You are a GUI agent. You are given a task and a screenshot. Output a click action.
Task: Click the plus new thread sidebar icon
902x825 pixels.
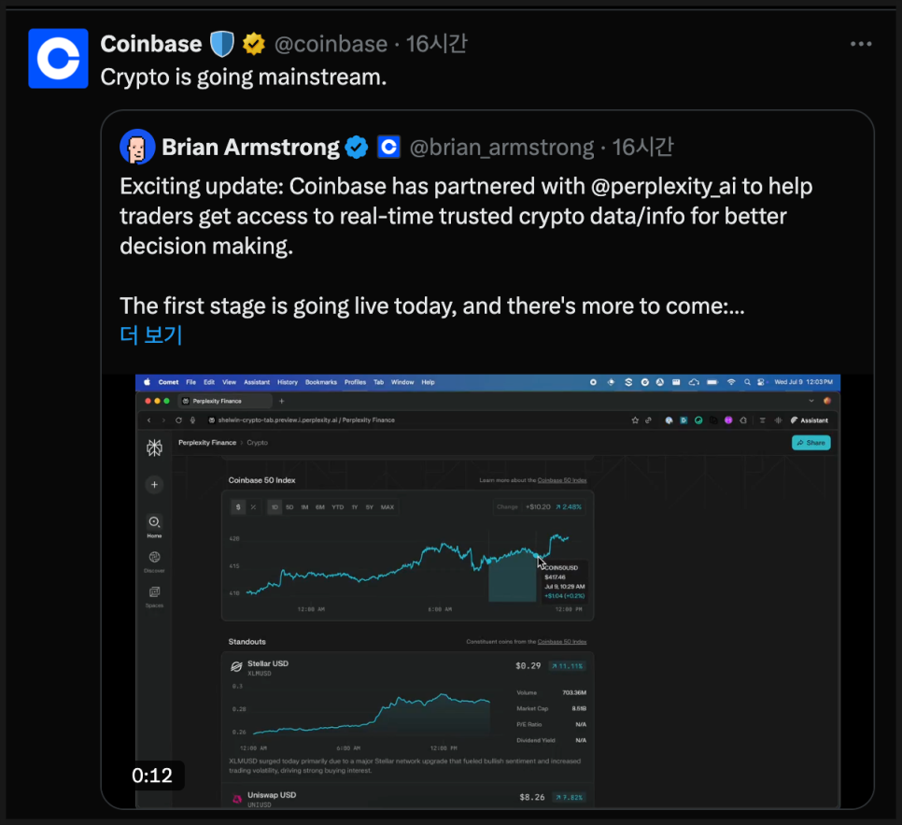pos(154,485)
